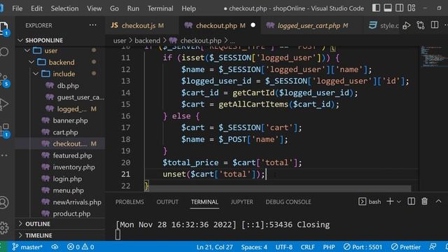Open inventory.php in explorer

[x=60, y=167]
